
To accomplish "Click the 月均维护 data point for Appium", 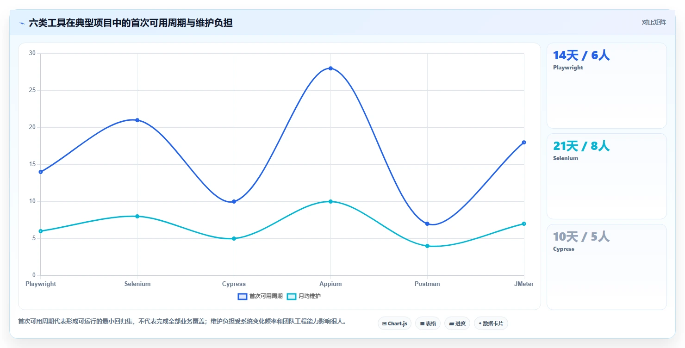I will pyautogui.click(x=330, y=201).
